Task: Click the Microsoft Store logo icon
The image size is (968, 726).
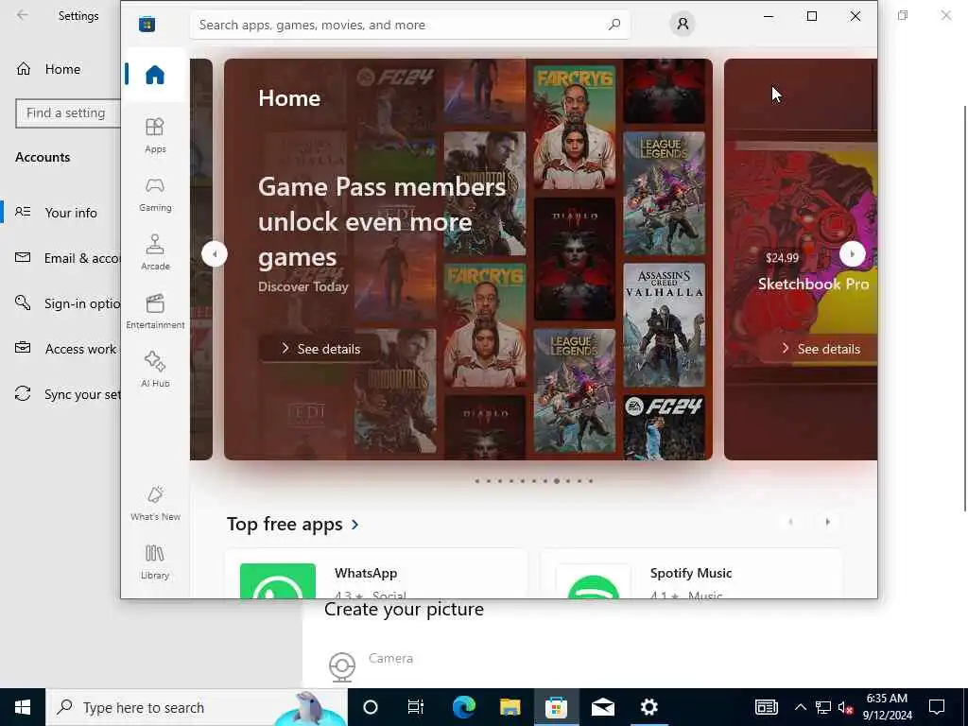Action: [147, 24]
